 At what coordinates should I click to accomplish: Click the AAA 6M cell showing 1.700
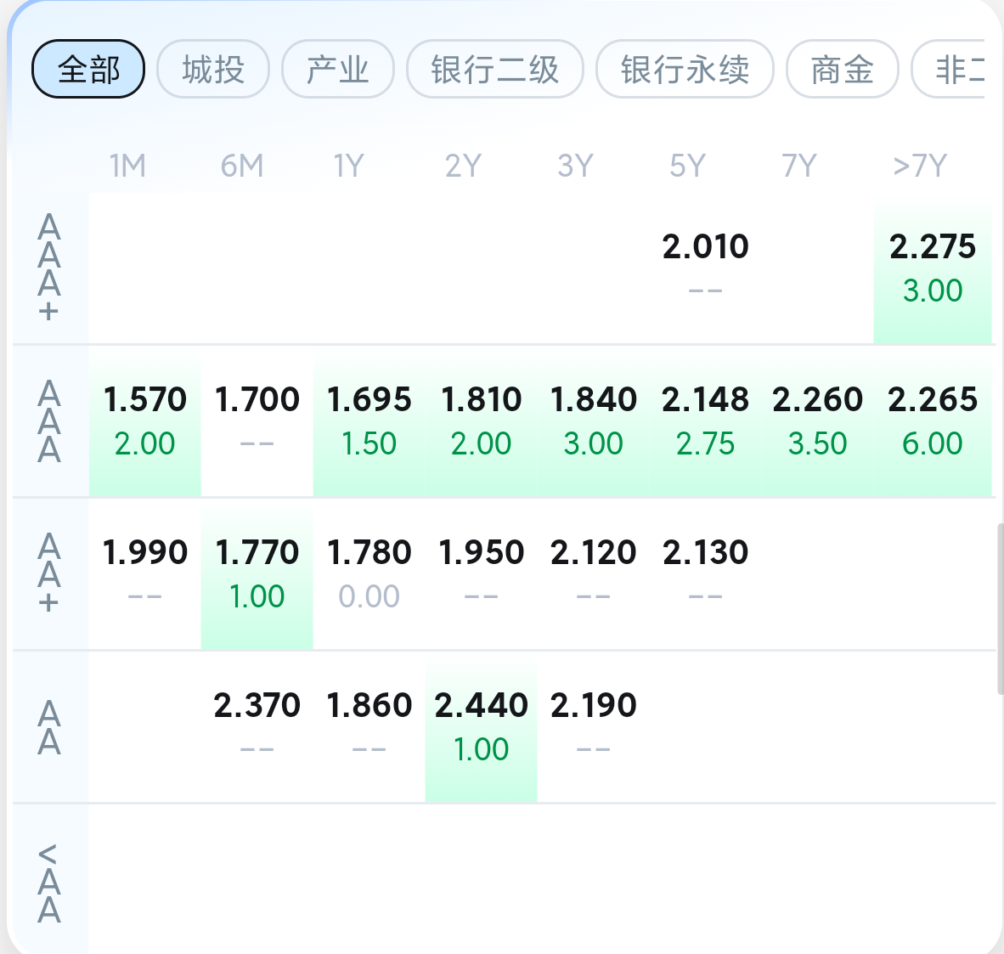tap(257, 421)
